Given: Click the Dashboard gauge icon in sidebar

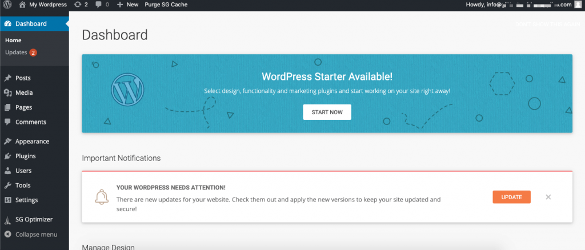Looking at the screenshot, I should pos(8,23).
